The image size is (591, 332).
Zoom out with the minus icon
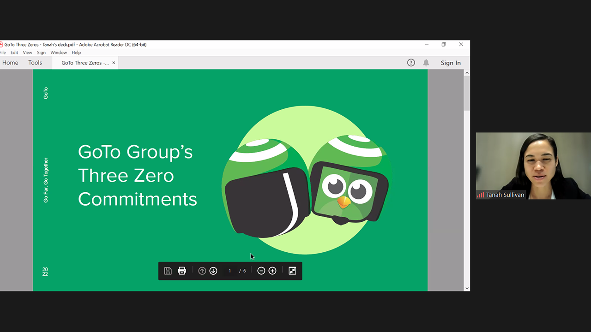tap(261, 271)
